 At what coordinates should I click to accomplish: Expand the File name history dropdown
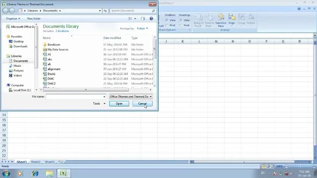point(105,97)
